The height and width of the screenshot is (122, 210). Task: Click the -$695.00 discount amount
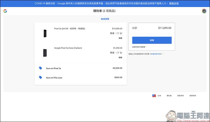pos(118,77)
